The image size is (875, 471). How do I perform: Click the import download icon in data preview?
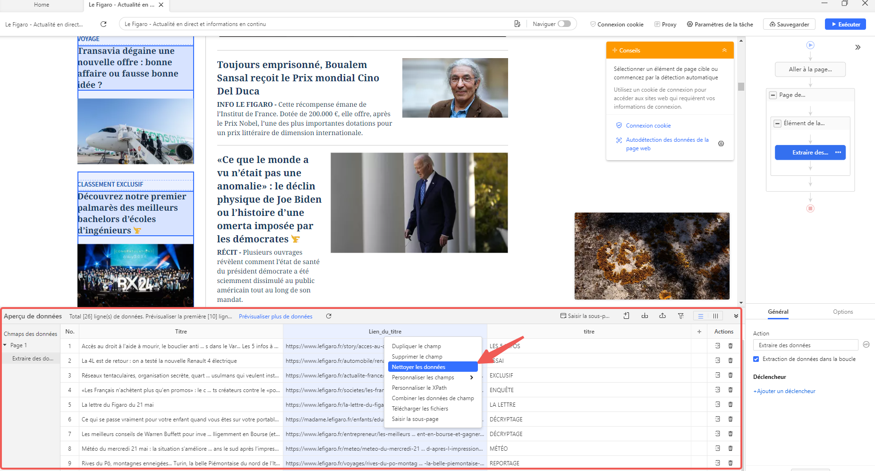(x=645, y=316)
